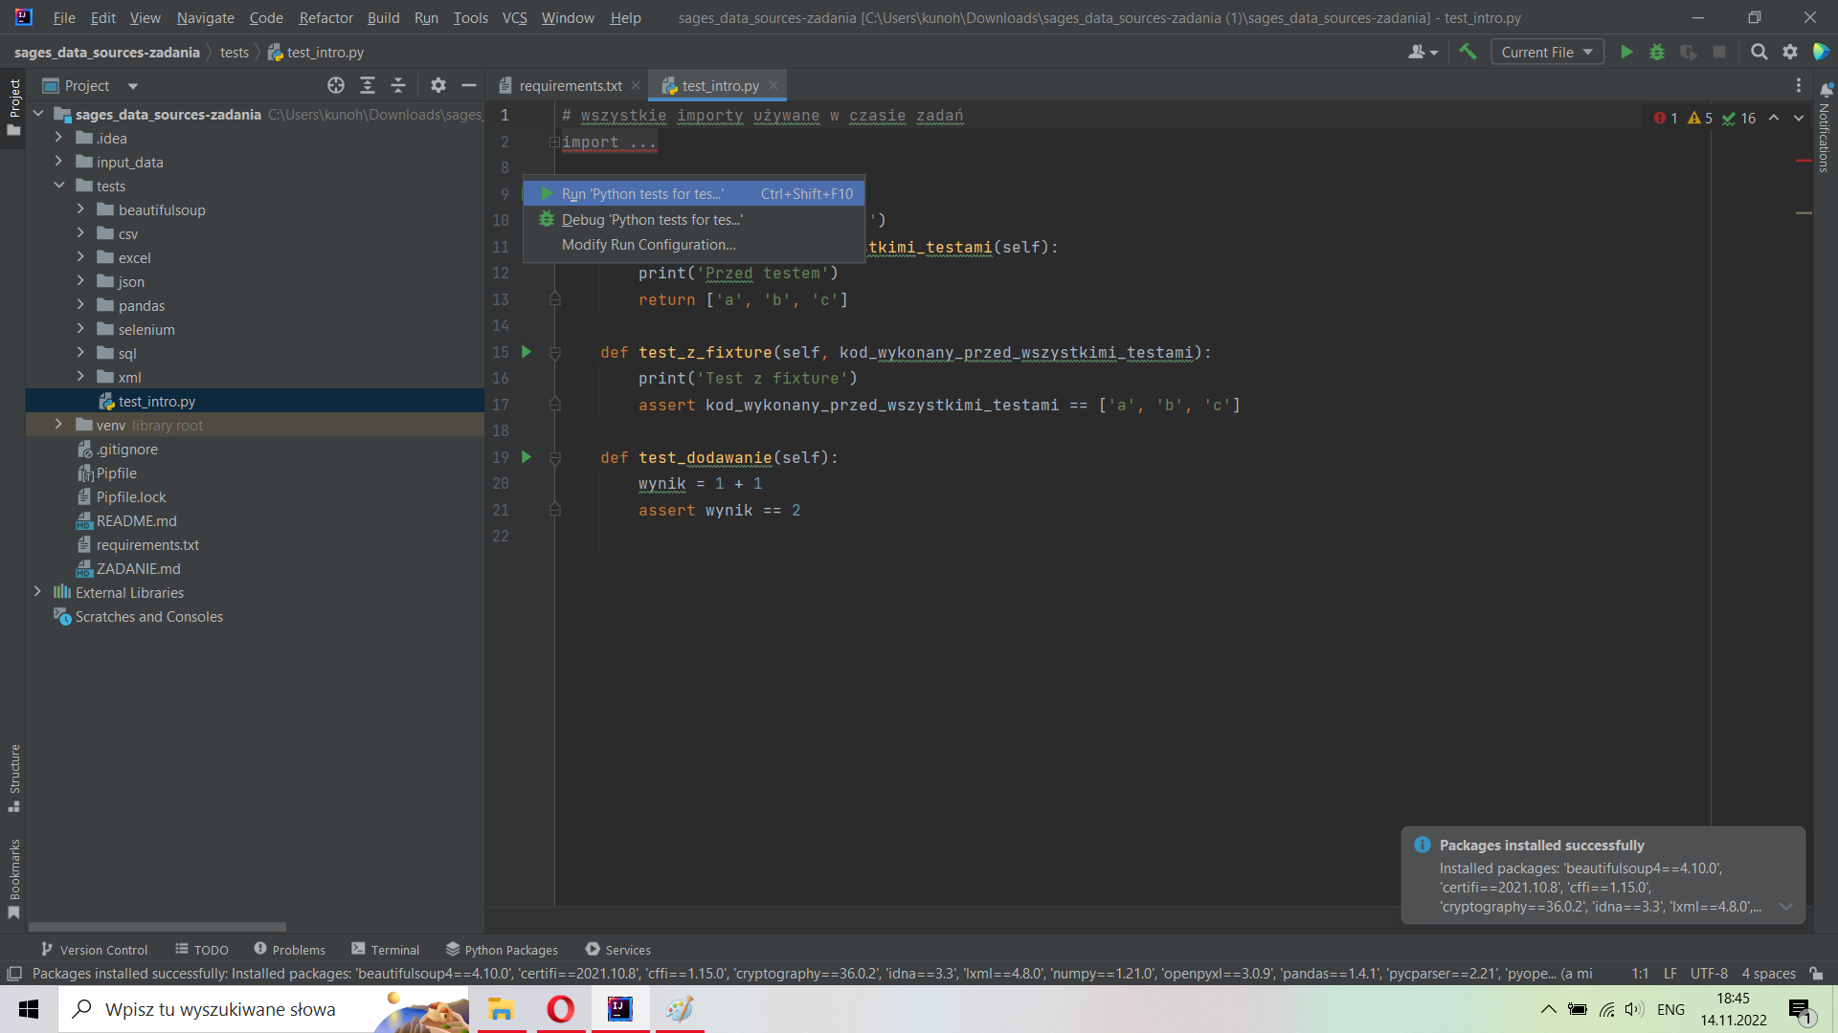The height and width of the screenshot is (1033, 1838).
Task: Click the Stop square icon in toolbar
Action: (x=1719, y=52)
